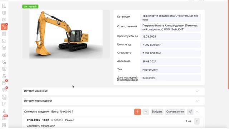
Task: Open filter settings sliders icon
Action: point(190,112)
